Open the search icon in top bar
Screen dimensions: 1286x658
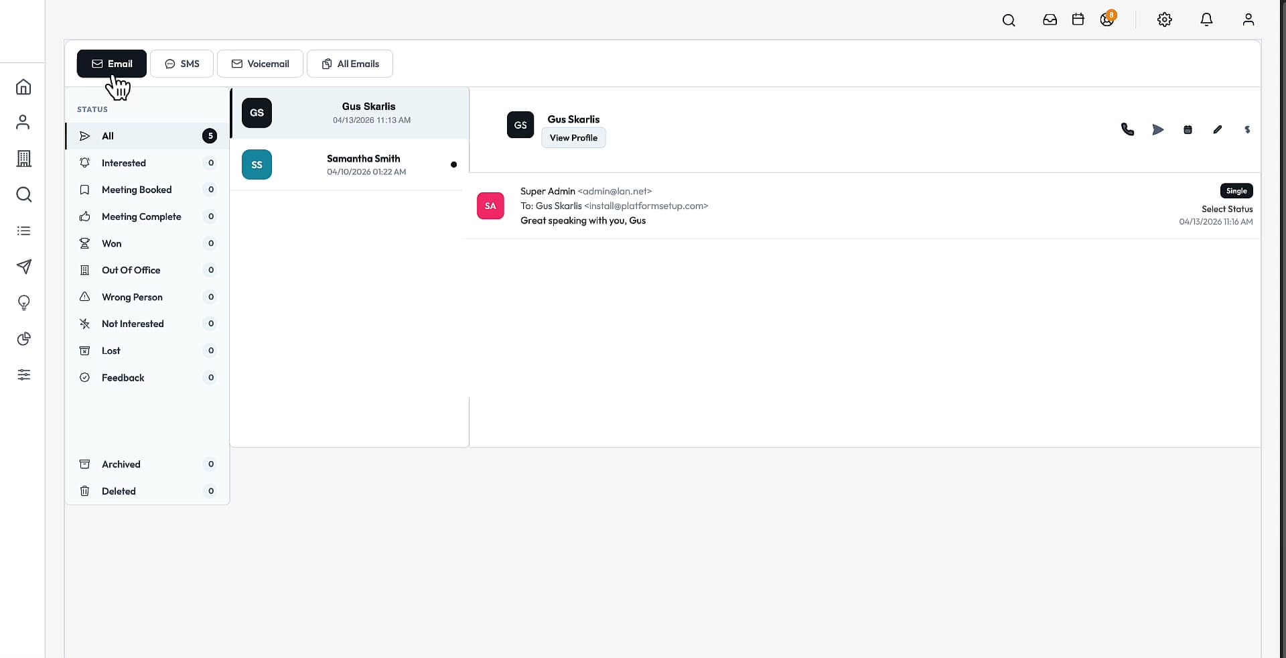pyautogui.click(x=1009, y=20)
